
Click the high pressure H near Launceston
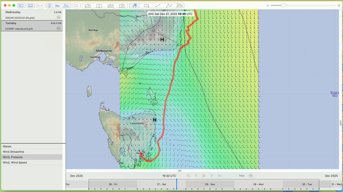click(x=155, y=120)
